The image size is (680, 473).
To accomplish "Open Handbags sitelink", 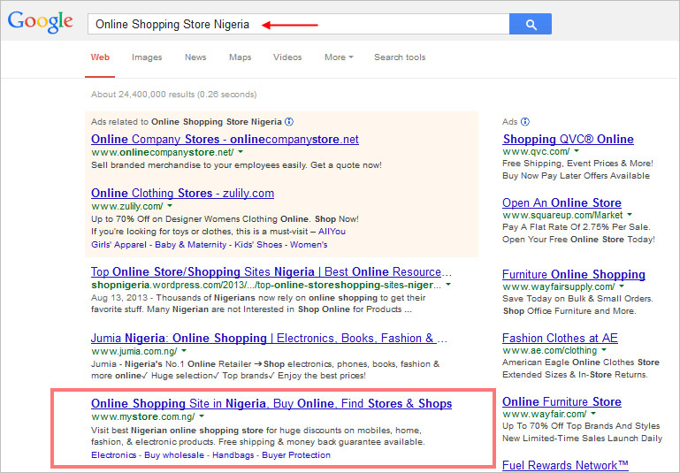I will [x=233, y=454].
